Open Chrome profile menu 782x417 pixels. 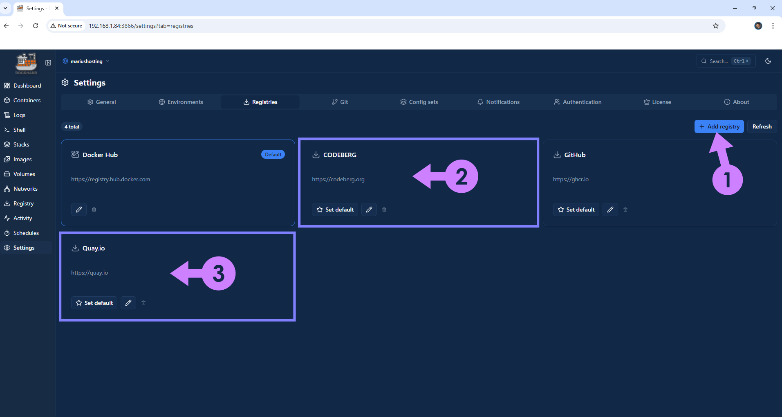758,25
